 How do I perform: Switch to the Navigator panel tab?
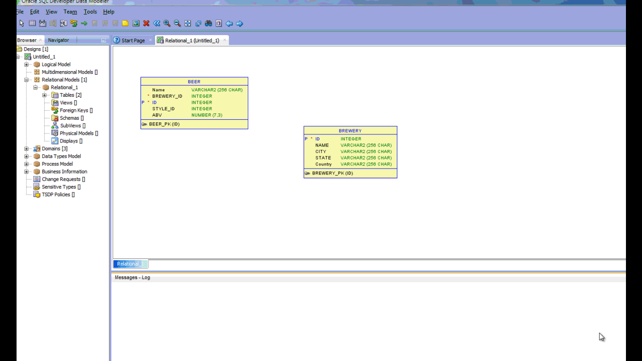pyautogui.click(x=59, y=40)
